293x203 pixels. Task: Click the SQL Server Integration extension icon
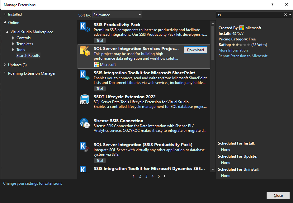[85, 147]
